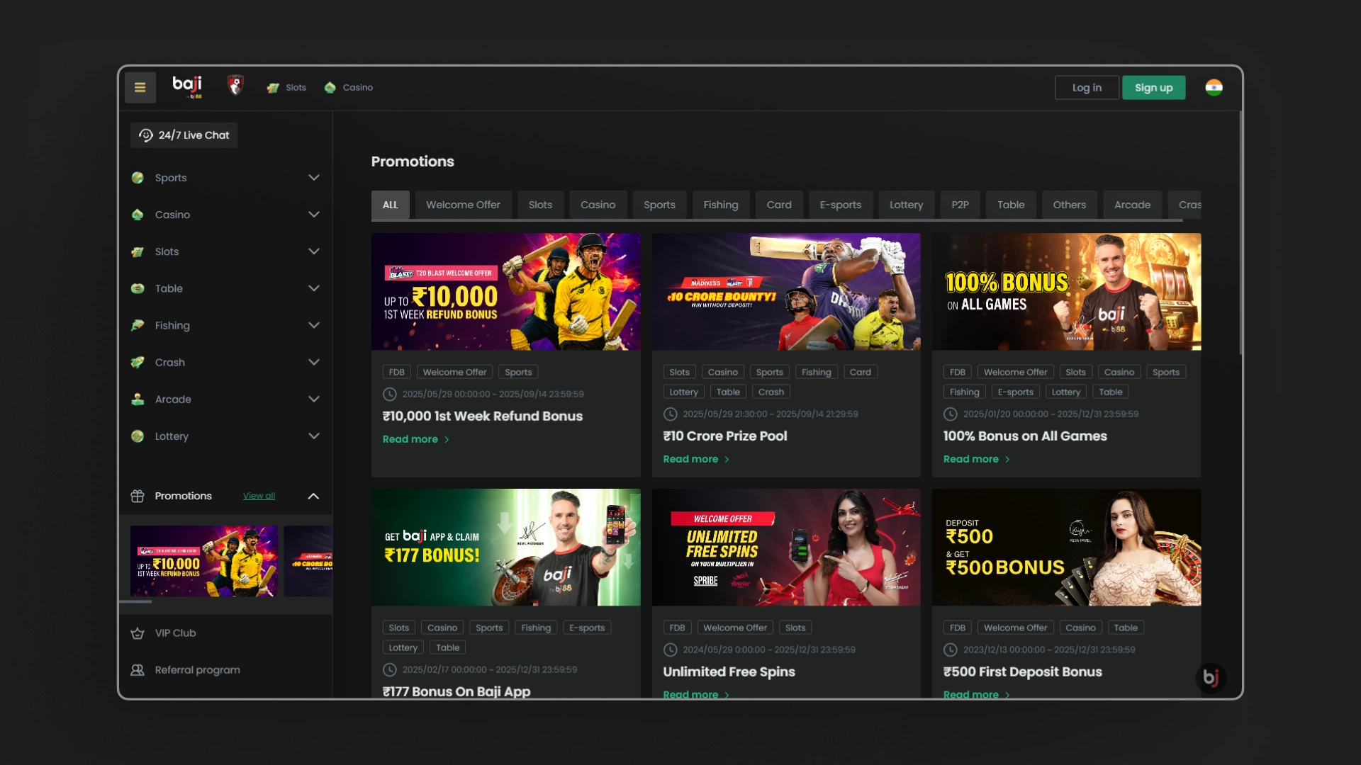Screen dimensions: 1361x765
Task: Click the Fishing icon in sidebar
Action: point(138,325)
